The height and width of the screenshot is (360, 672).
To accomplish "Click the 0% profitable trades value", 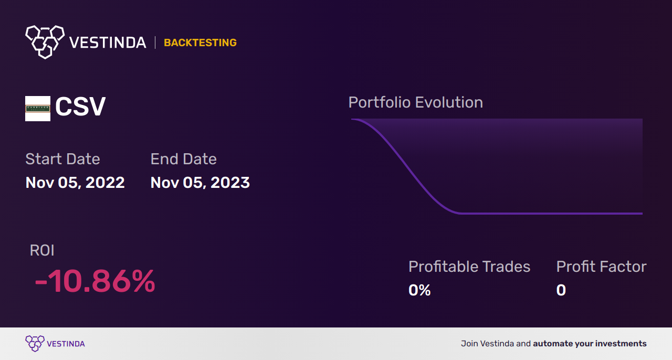I will pos(419,290).
